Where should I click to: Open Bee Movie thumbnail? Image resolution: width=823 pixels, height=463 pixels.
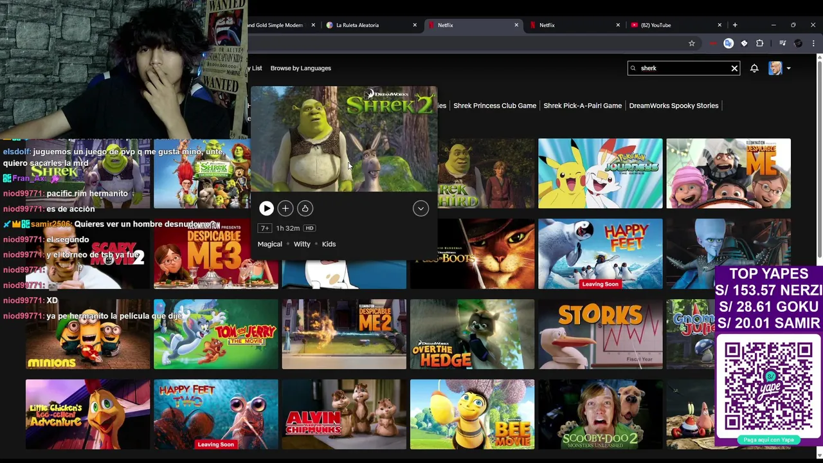473,415
